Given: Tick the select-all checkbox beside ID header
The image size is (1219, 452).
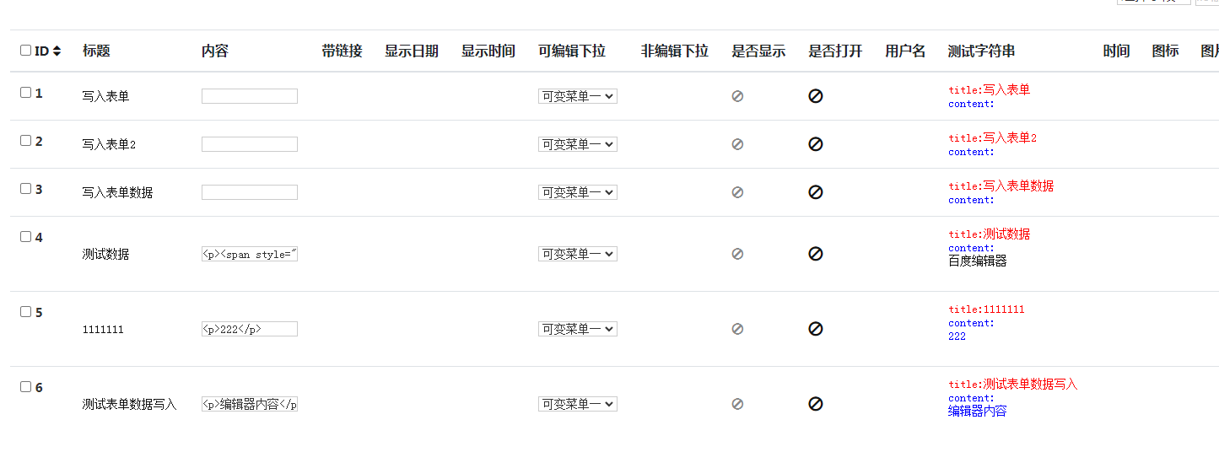Looking at the screenshot, I should point(25,51).
